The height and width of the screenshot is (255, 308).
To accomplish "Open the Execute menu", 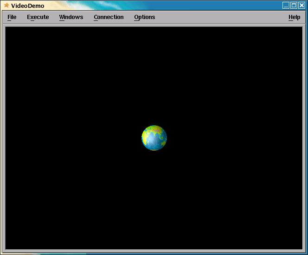I will pyautogui.click(x=38, y=17).
